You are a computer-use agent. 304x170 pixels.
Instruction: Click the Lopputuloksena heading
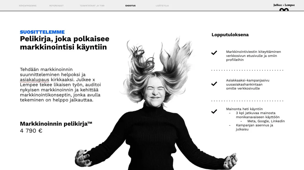(x=230, y=35)
